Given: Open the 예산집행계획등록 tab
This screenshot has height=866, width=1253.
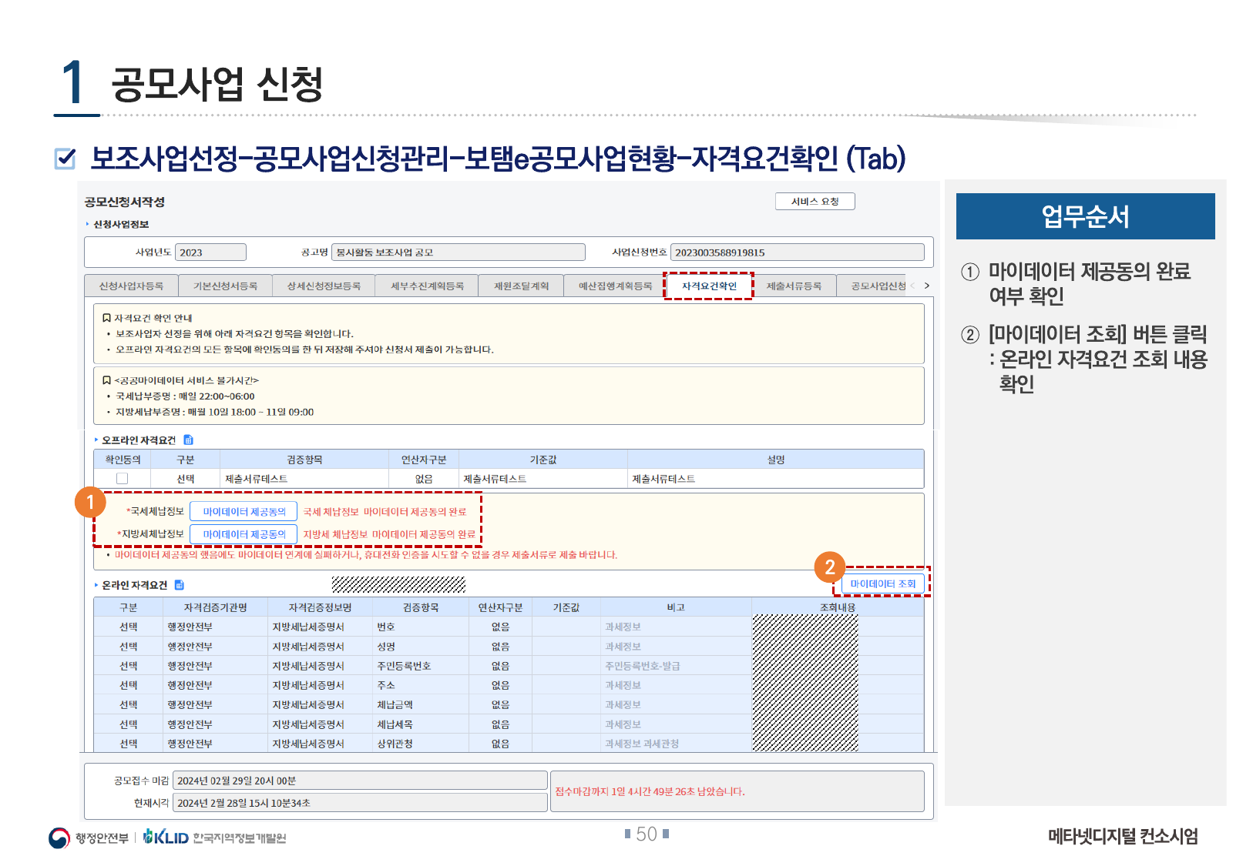Looking at the screenshot, I should coord(615,286).
